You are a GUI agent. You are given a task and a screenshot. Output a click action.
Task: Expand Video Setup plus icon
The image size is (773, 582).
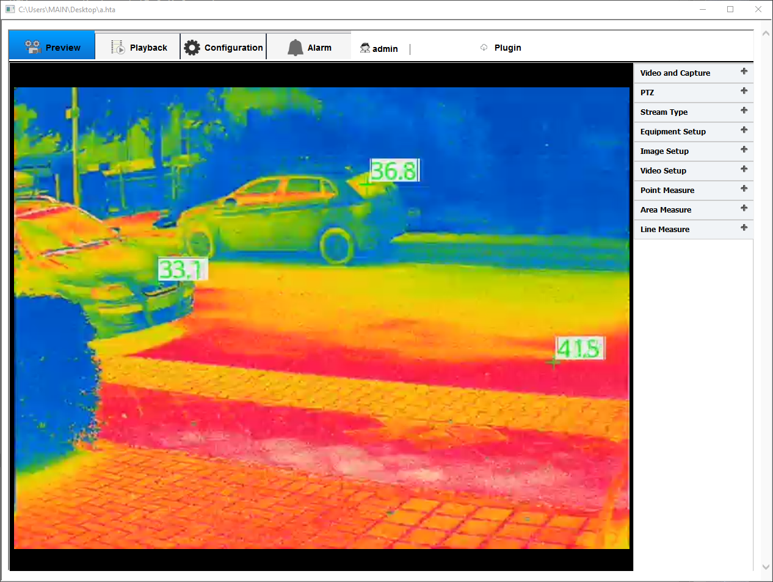[744, 169]
